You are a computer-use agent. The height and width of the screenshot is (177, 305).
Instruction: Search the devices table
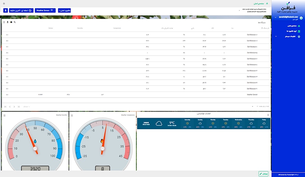pyautogui.click(x=15, y=22)
